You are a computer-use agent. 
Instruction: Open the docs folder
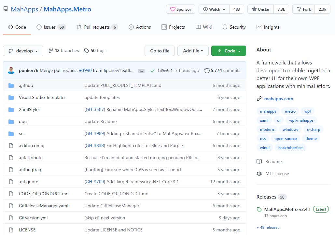click(x=23, y=121)
